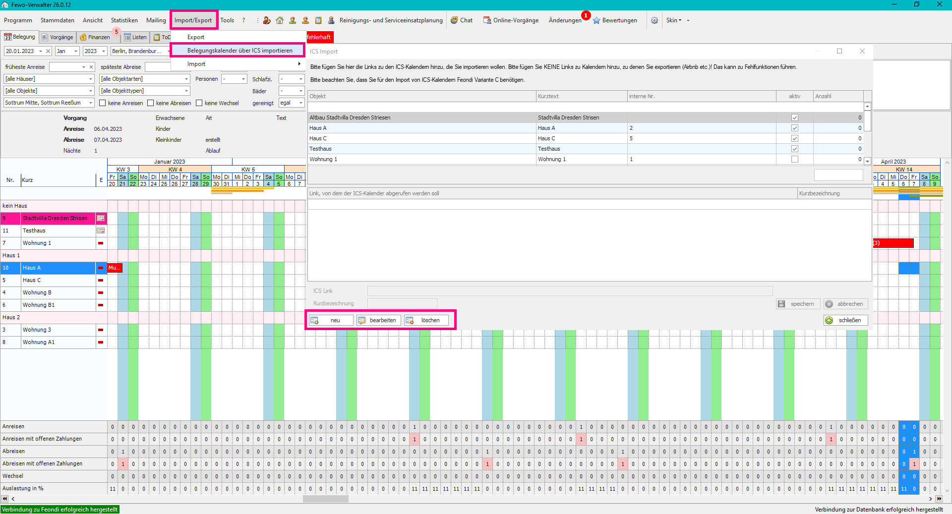952x514 pixels.
Task: Click the löschen button
Action: coord(426,320)
